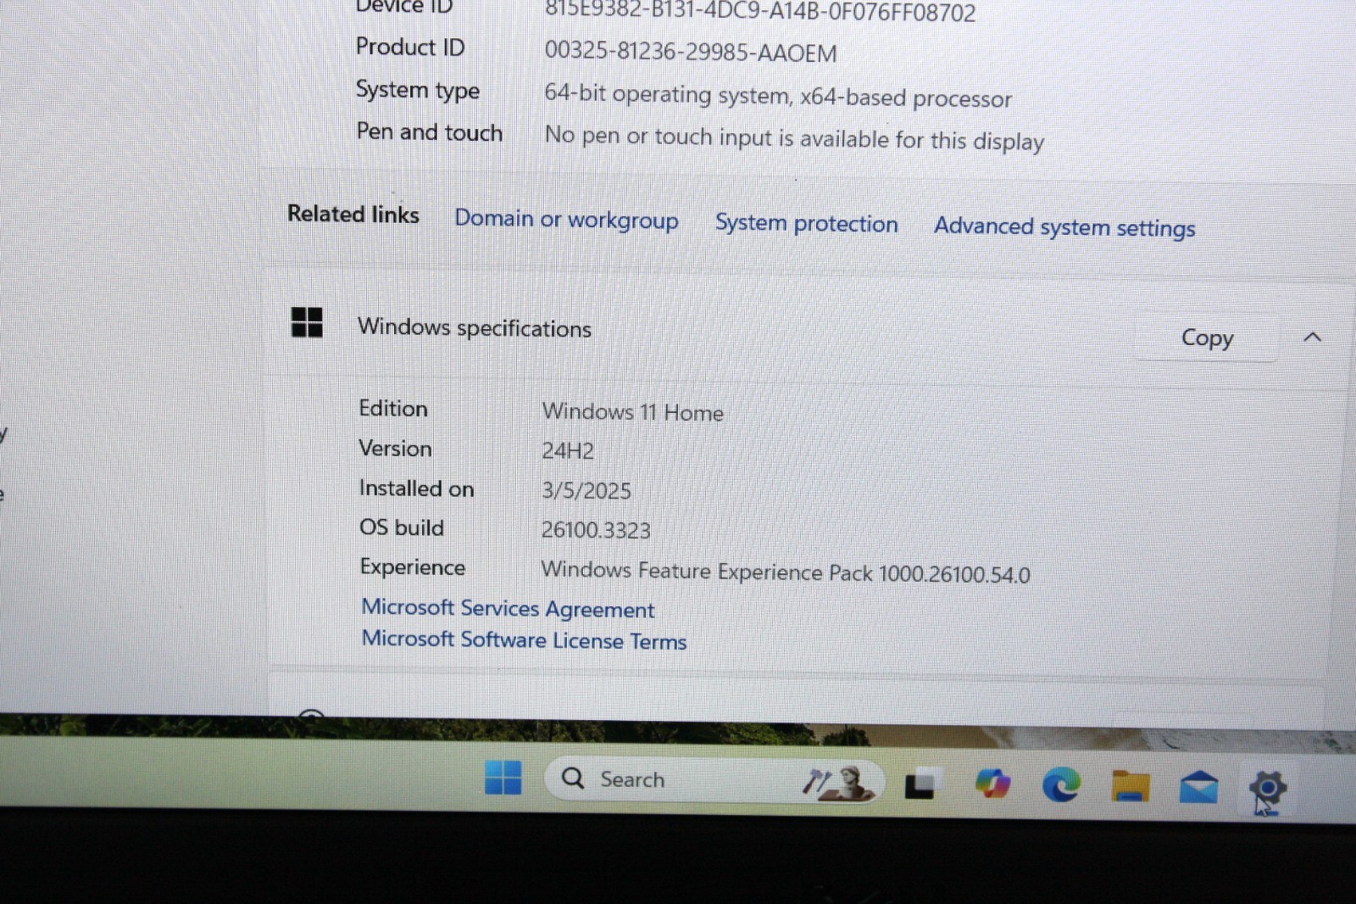Click the 'Product ID' label
1356x904 pixels.
click(x=410, y=47)
